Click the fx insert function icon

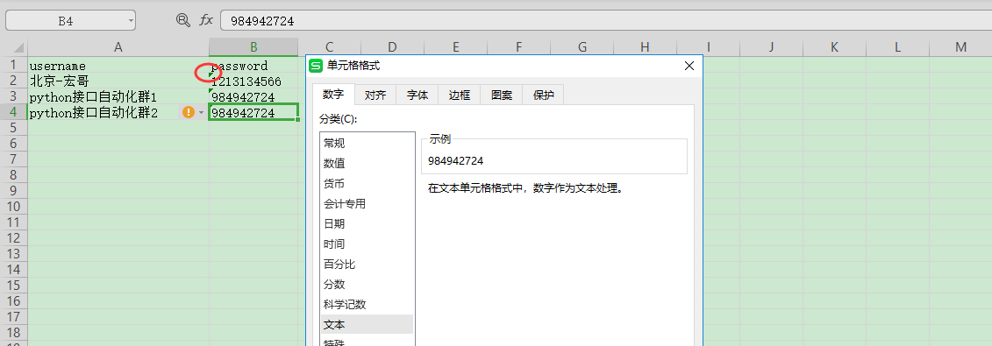tap(206, 20)
